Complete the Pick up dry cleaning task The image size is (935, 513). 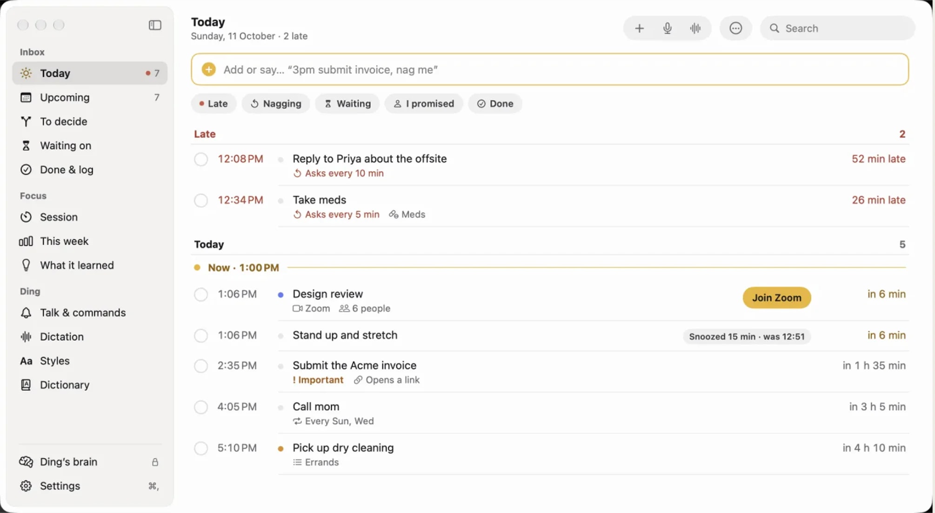pos(201,448)
